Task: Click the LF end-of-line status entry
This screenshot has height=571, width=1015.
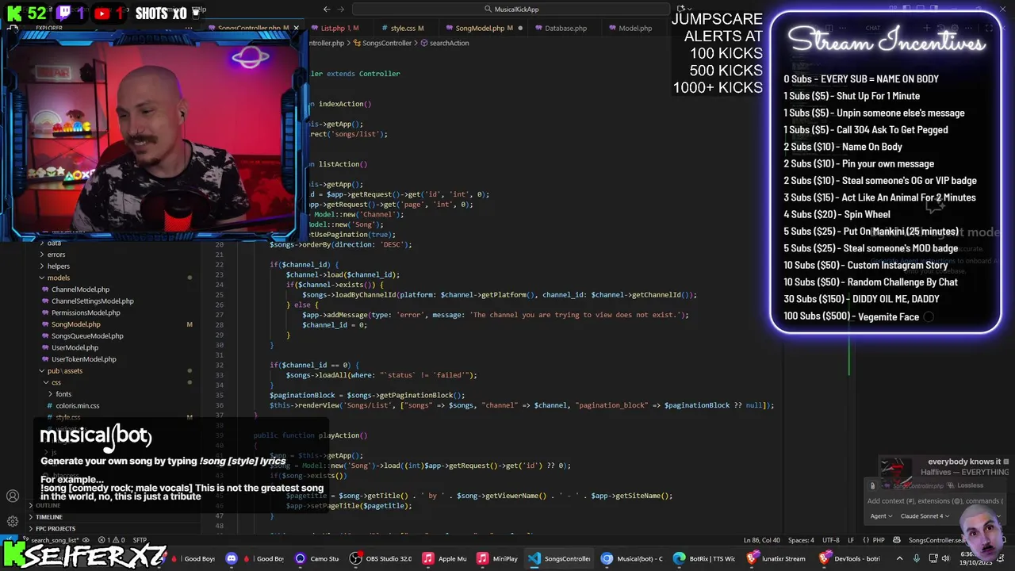Action: [x=851, y=540]
